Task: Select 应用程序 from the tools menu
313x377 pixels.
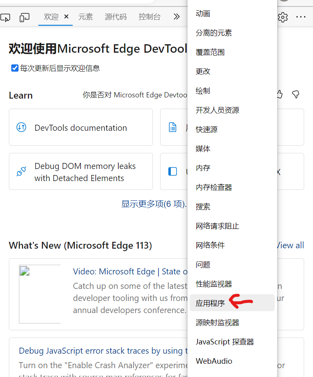Action: pos(210,303)
